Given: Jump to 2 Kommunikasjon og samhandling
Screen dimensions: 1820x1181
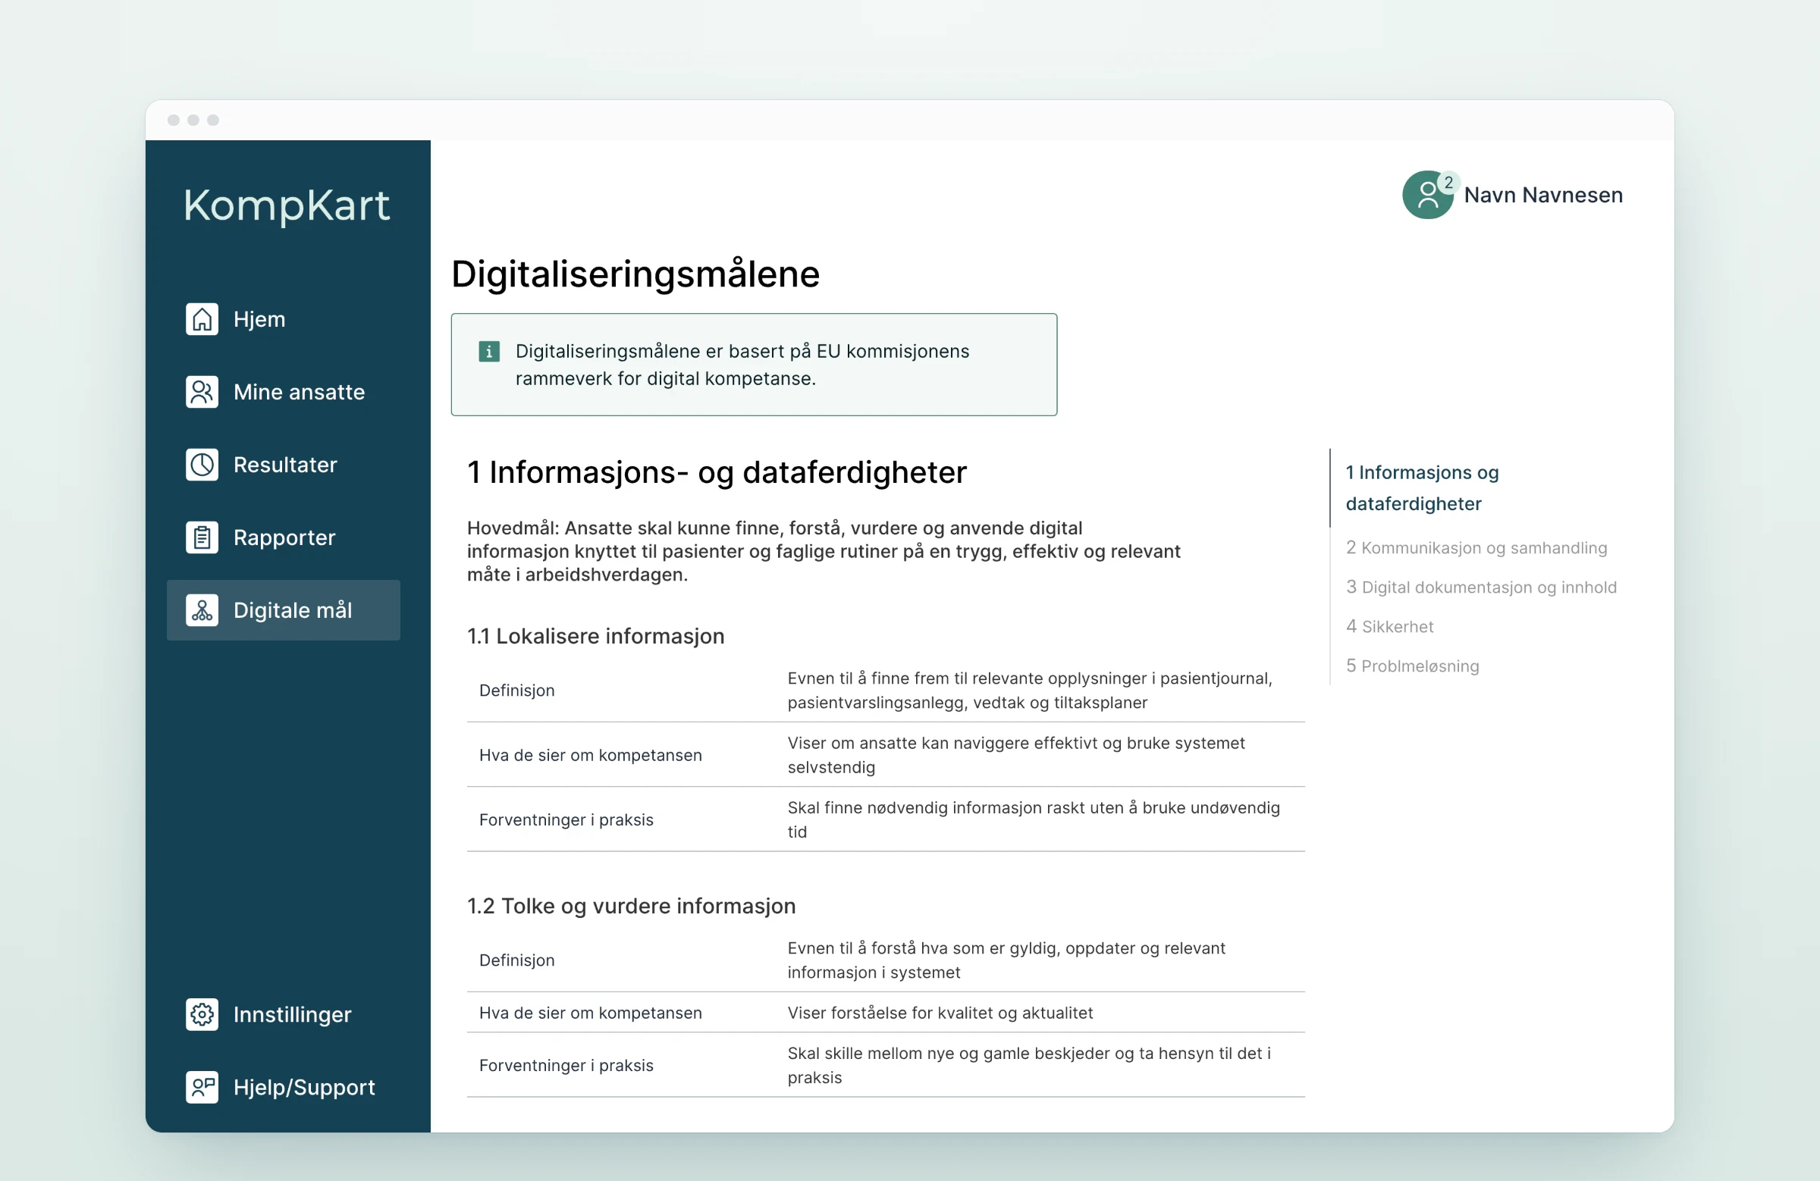Looking at the screenshot, I should pyautogui.click(x=1476, y=548).
